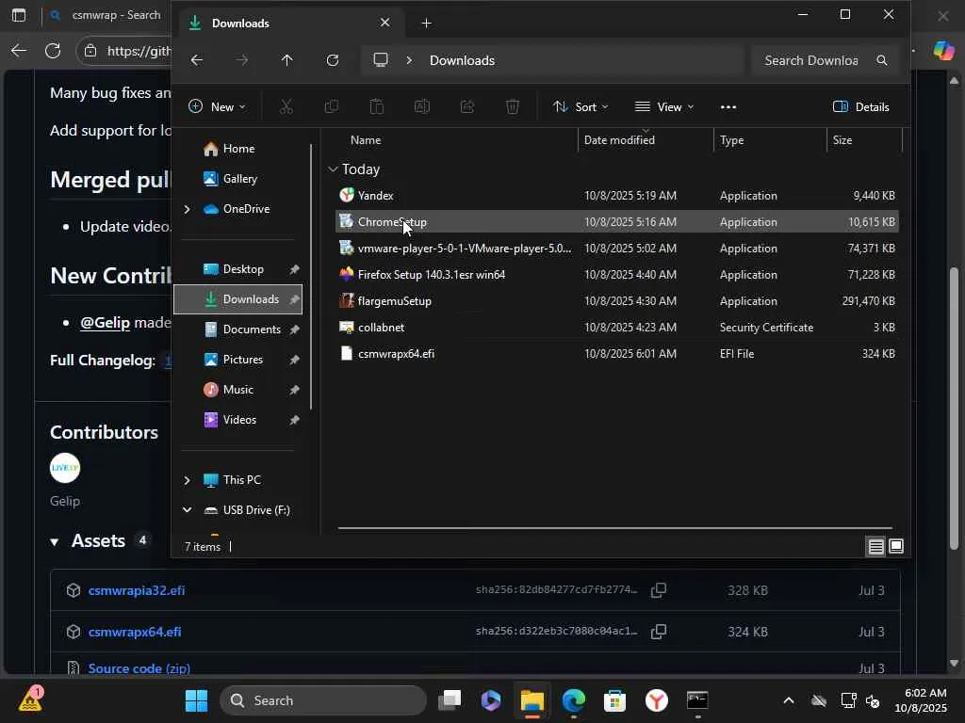Viewport: 965px width, 723px height.
Task: Open Gallery in navigation pane
Action: pos(238,179)
